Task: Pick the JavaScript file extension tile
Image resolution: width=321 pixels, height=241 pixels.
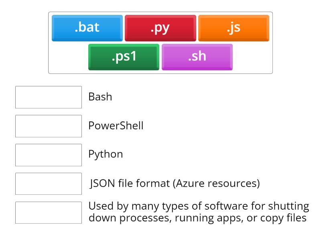Action: coord(234,28)
